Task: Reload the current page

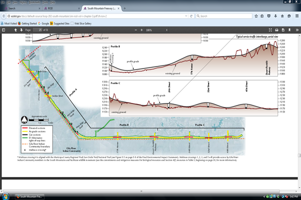Action: 191,16
